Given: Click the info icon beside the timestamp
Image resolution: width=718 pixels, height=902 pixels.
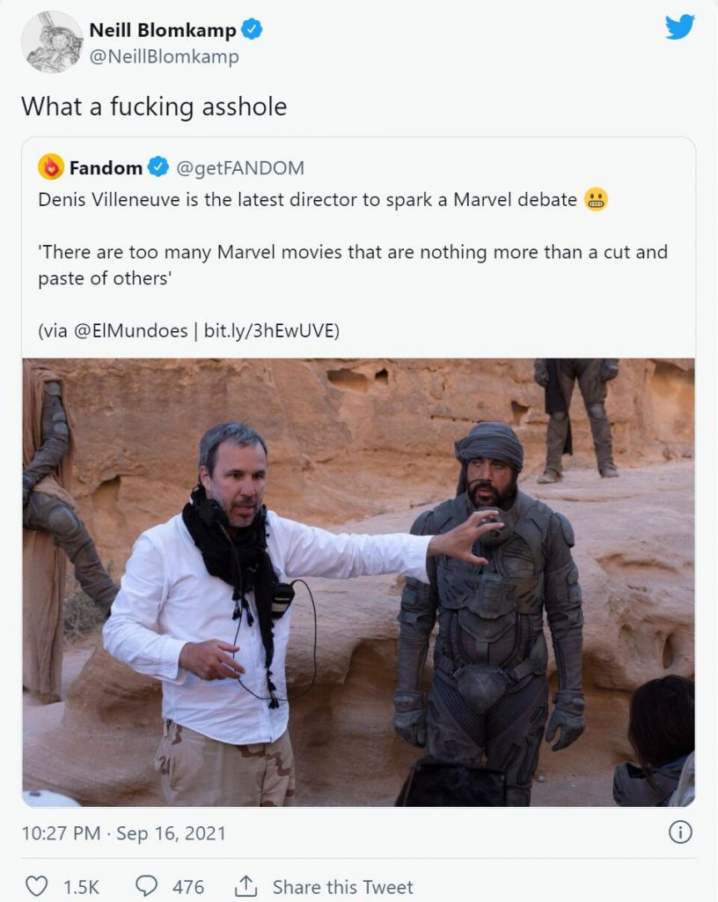Looking at the screenshot, I should click(680, 832).
